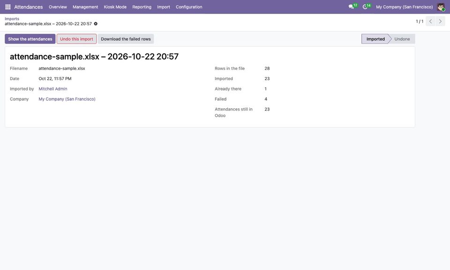Expand the Configuration menu
The height and width of the screenshot is (270, 450).
pos(189,7)
